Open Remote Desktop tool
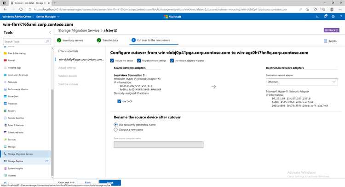Screen dimensions: 345x187 [x=16, y=118]
